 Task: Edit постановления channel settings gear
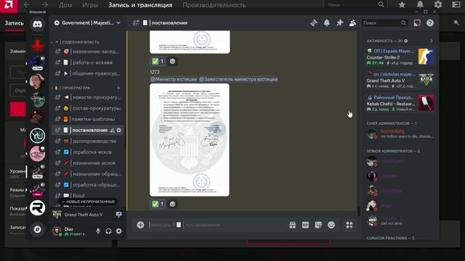tap(119, 130)
